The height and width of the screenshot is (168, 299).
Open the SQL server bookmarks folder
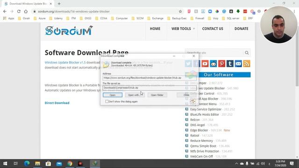coord(230,18)
